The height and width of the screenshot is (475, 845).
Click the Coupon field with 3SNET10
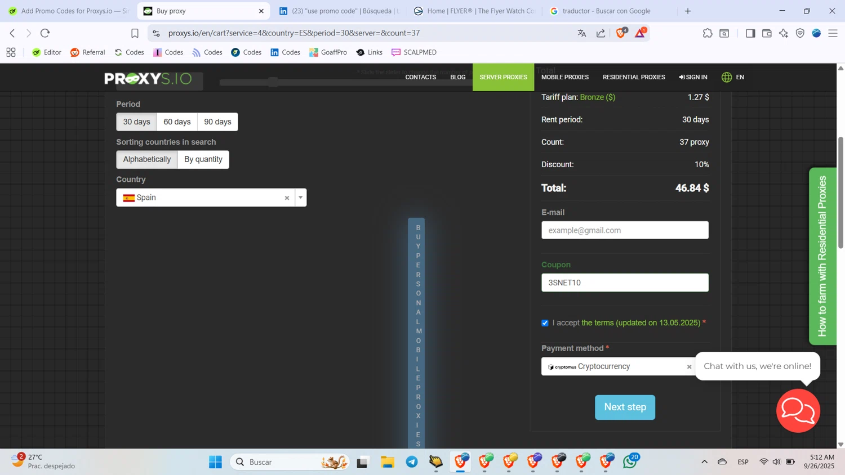click(x=625, y=283)
